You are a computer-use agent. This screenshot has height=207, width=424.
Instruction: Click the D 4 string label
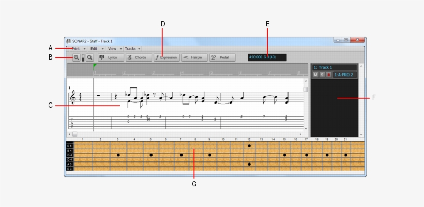[69, 159]
